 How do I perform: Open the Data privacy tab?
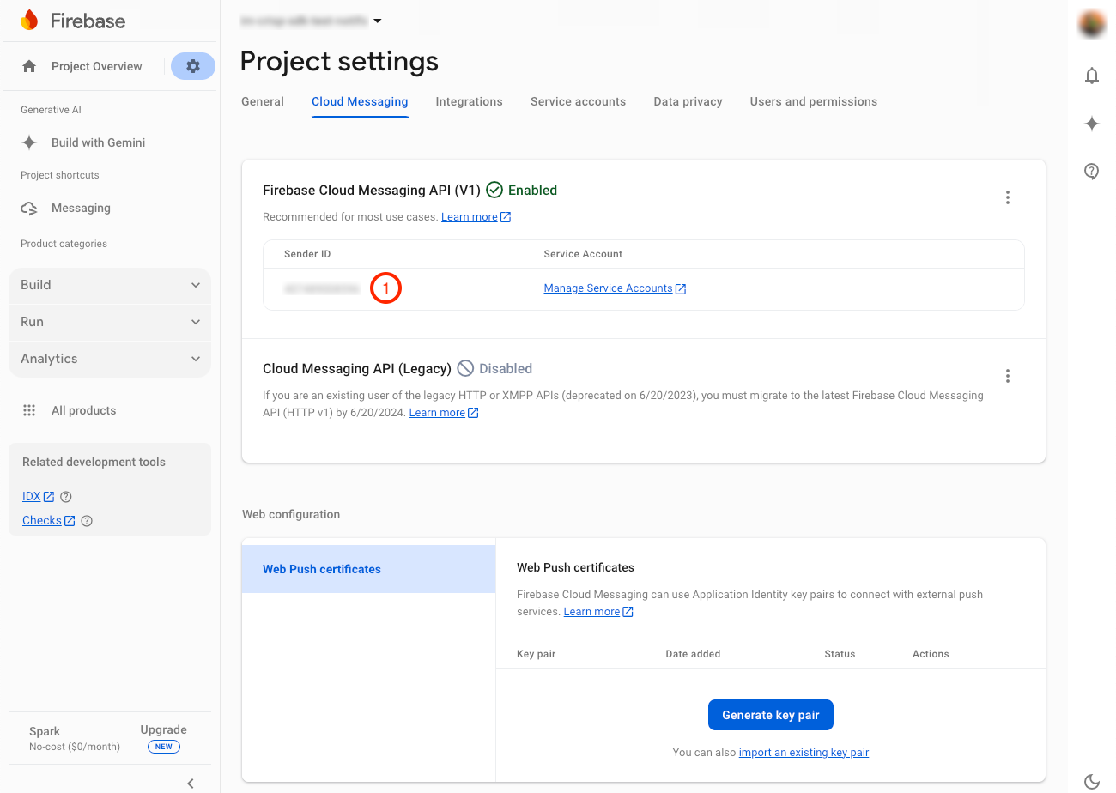pos(688,101)
